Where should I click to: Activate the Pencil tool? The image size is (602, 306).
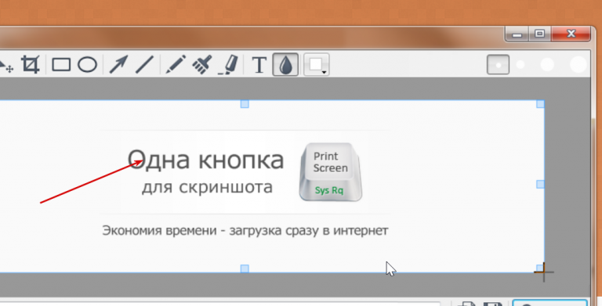pyautogui.click(x=176, y=64)
